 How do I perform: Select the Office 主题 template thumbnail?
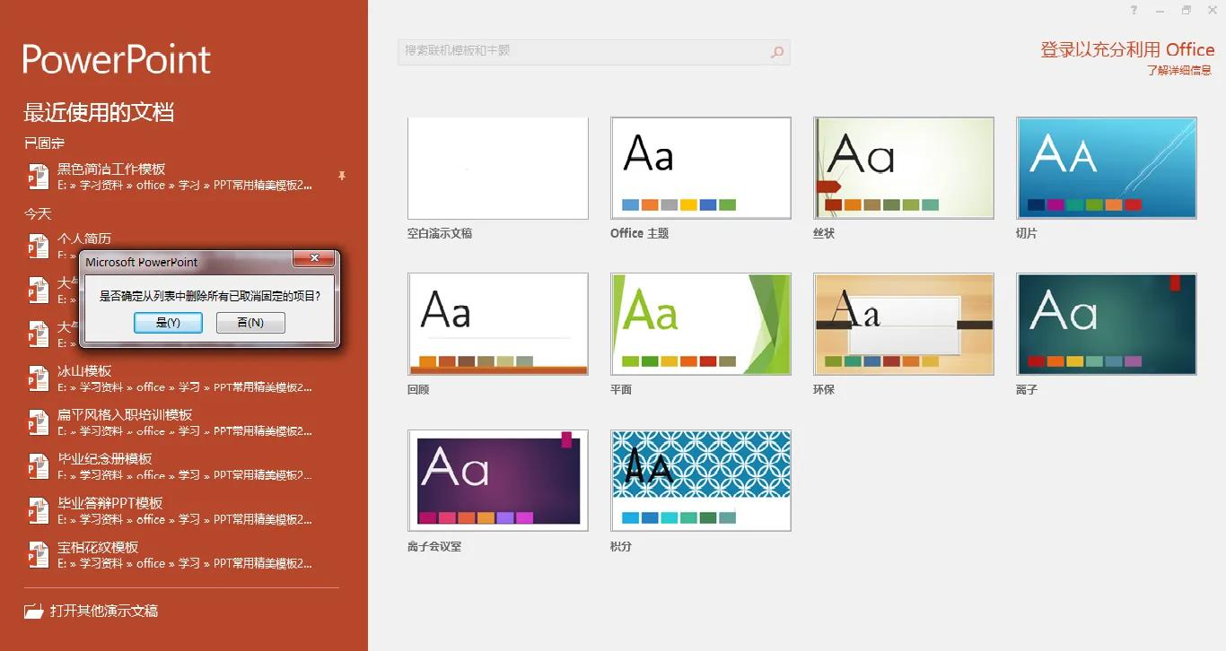701,168
